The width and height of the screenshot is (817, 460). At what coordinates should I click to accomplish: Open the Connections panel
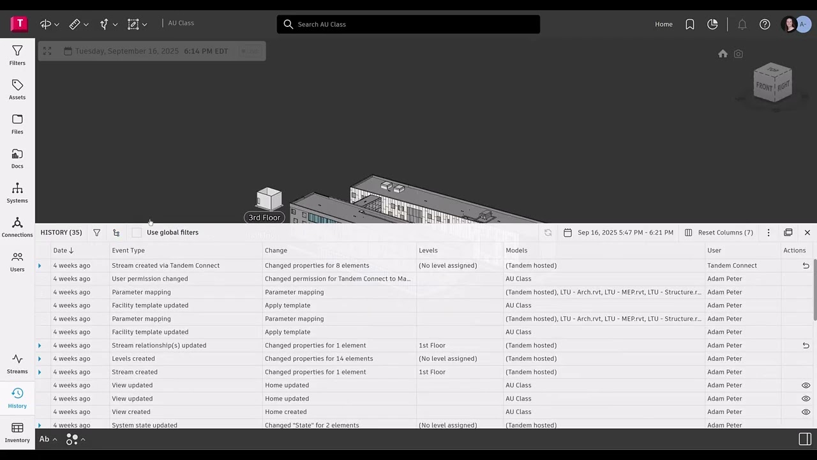pos(17,227)
